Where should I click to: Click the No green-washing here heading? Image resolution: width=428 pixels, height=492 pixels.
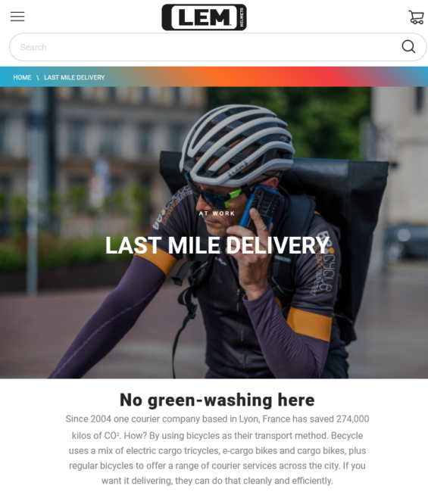[x=217, y=400]
